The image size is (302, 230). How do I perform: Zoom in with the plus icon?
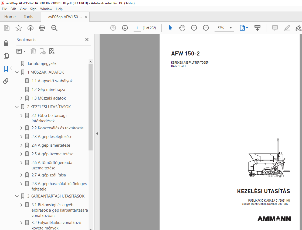coord(206,28)
